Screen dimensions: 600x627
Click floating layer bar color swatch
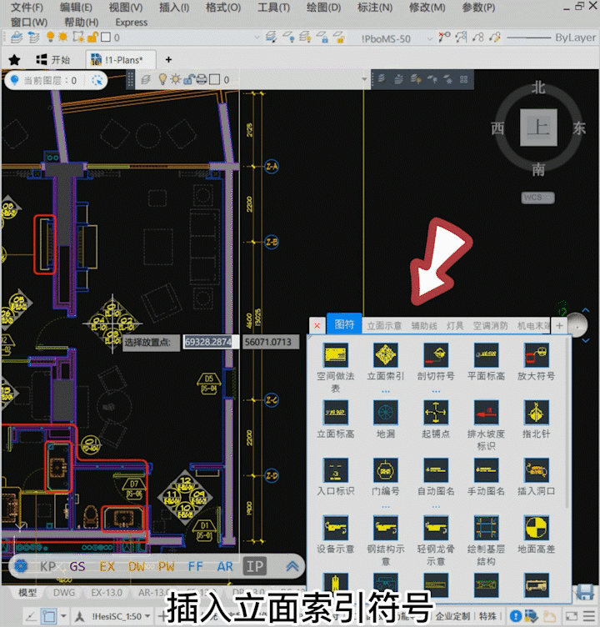(x=214, y=79)
